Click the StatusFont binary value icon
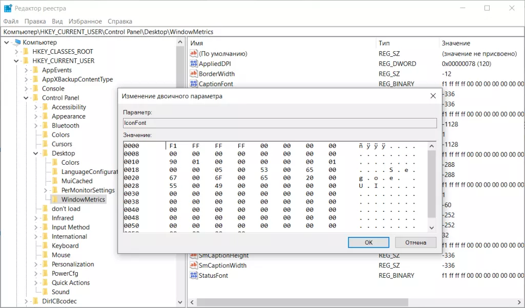The width and height of the screenshot is (525, 308). [x=194, y=275]
